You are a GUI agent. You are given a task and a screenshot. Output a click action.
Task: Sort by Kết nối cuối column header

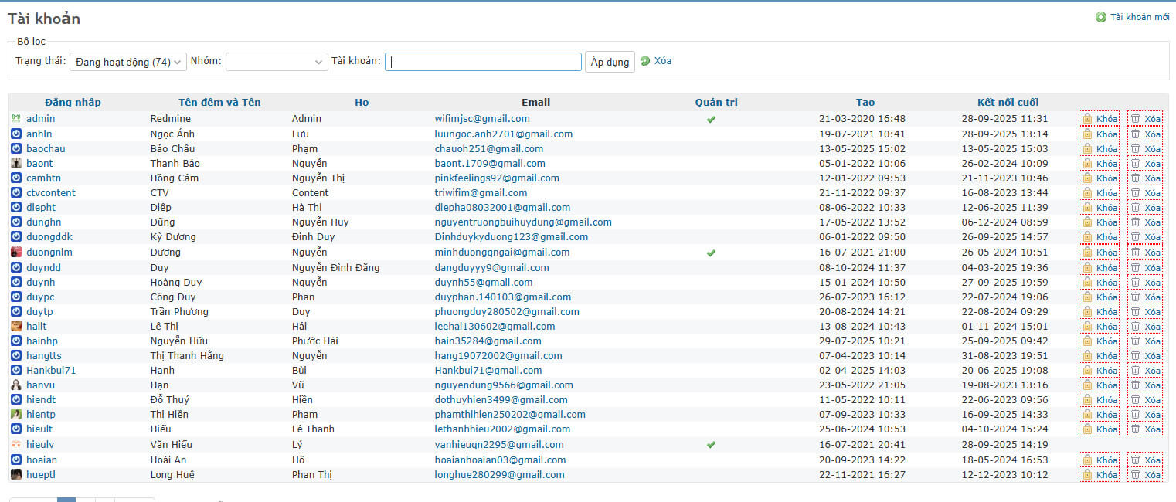point(1008,102)
